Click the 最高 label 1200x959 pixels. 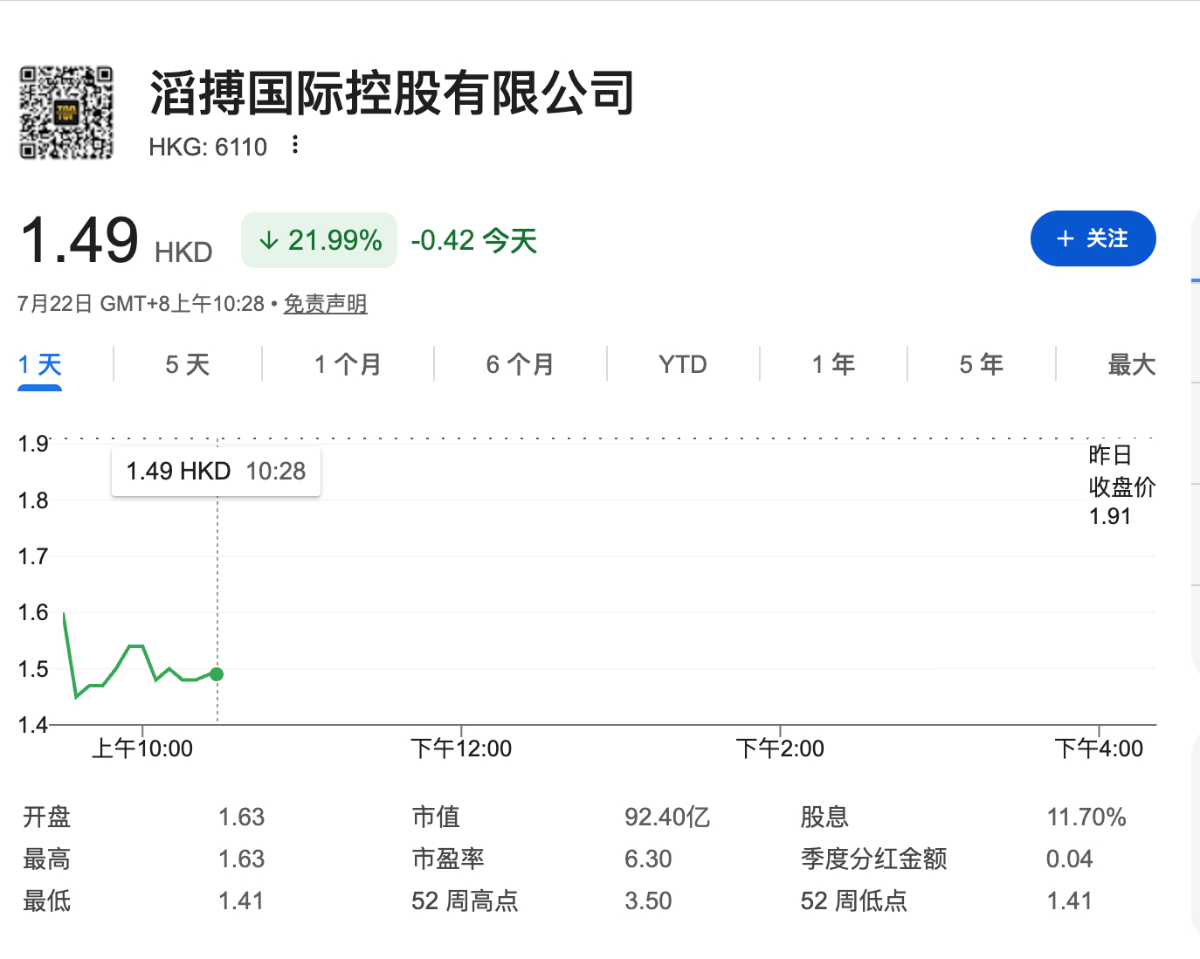click(46, 859)
